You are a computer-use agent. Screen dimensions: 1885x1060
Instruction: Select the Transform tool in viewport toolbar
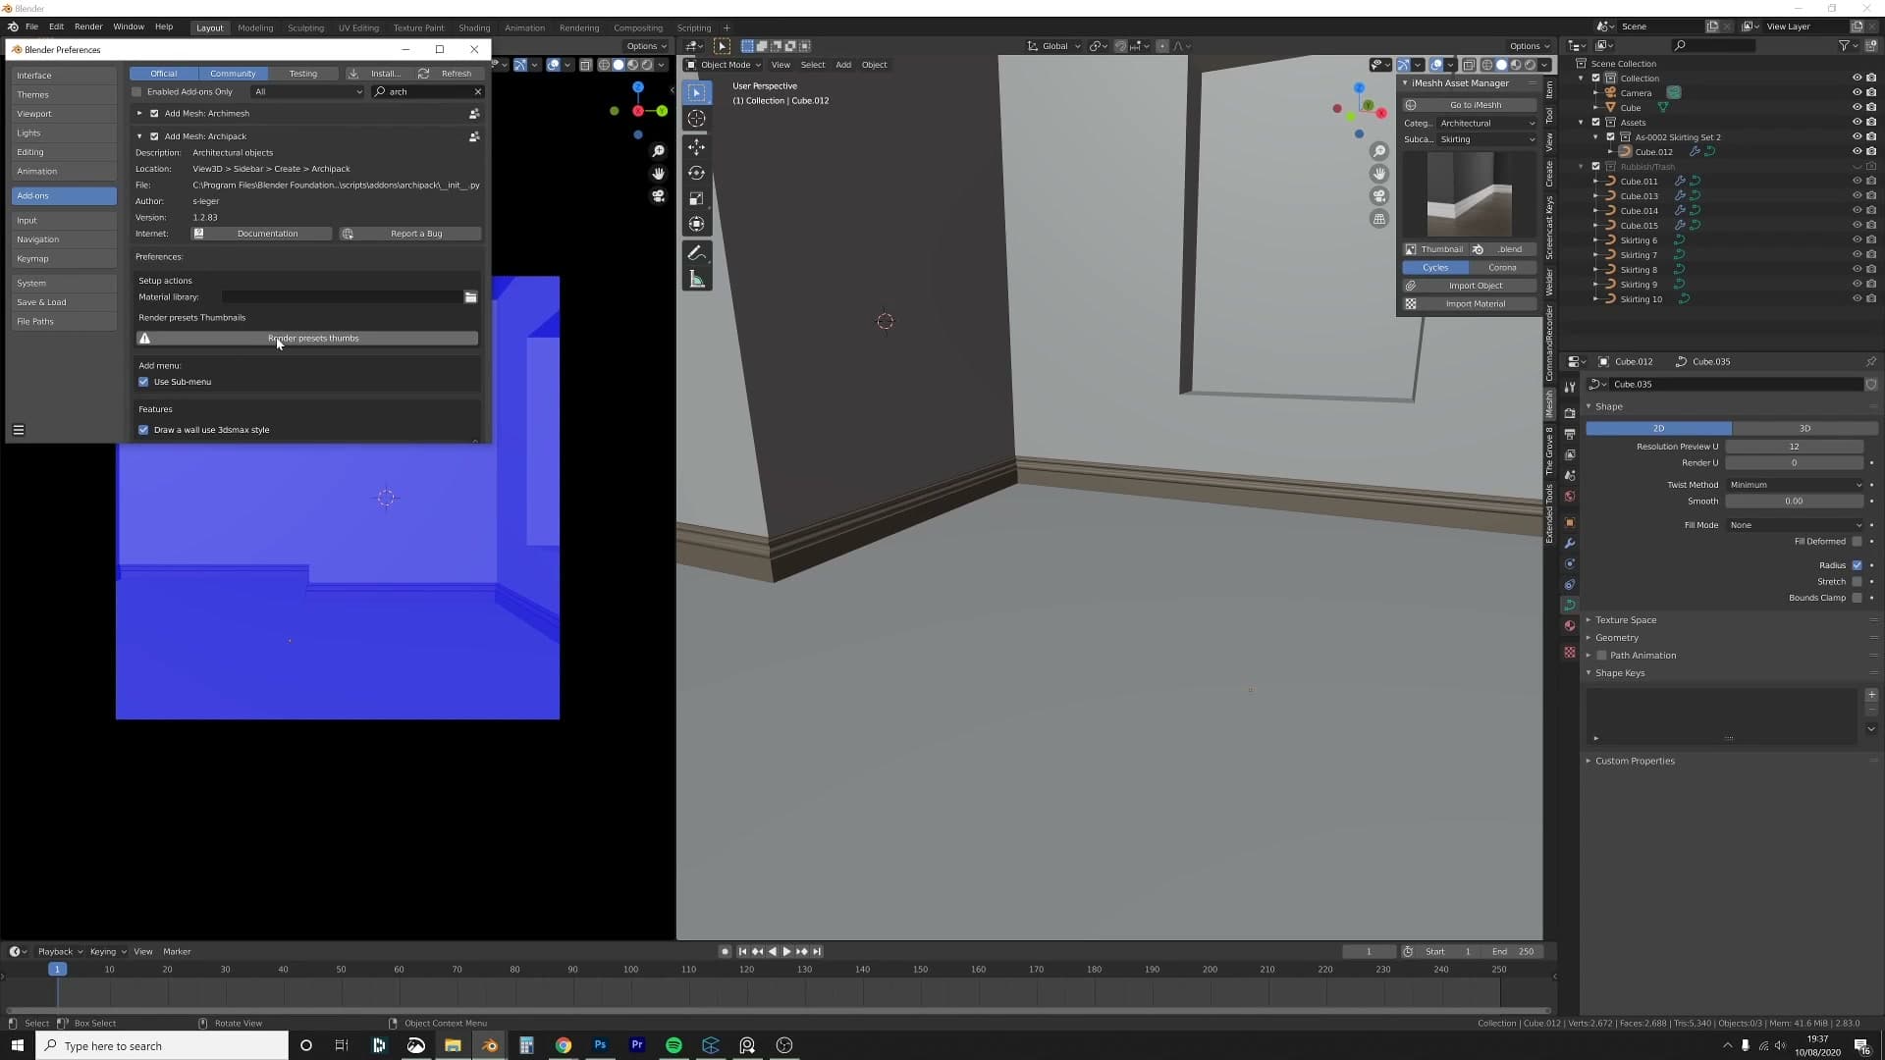click(x=696, y=224)
